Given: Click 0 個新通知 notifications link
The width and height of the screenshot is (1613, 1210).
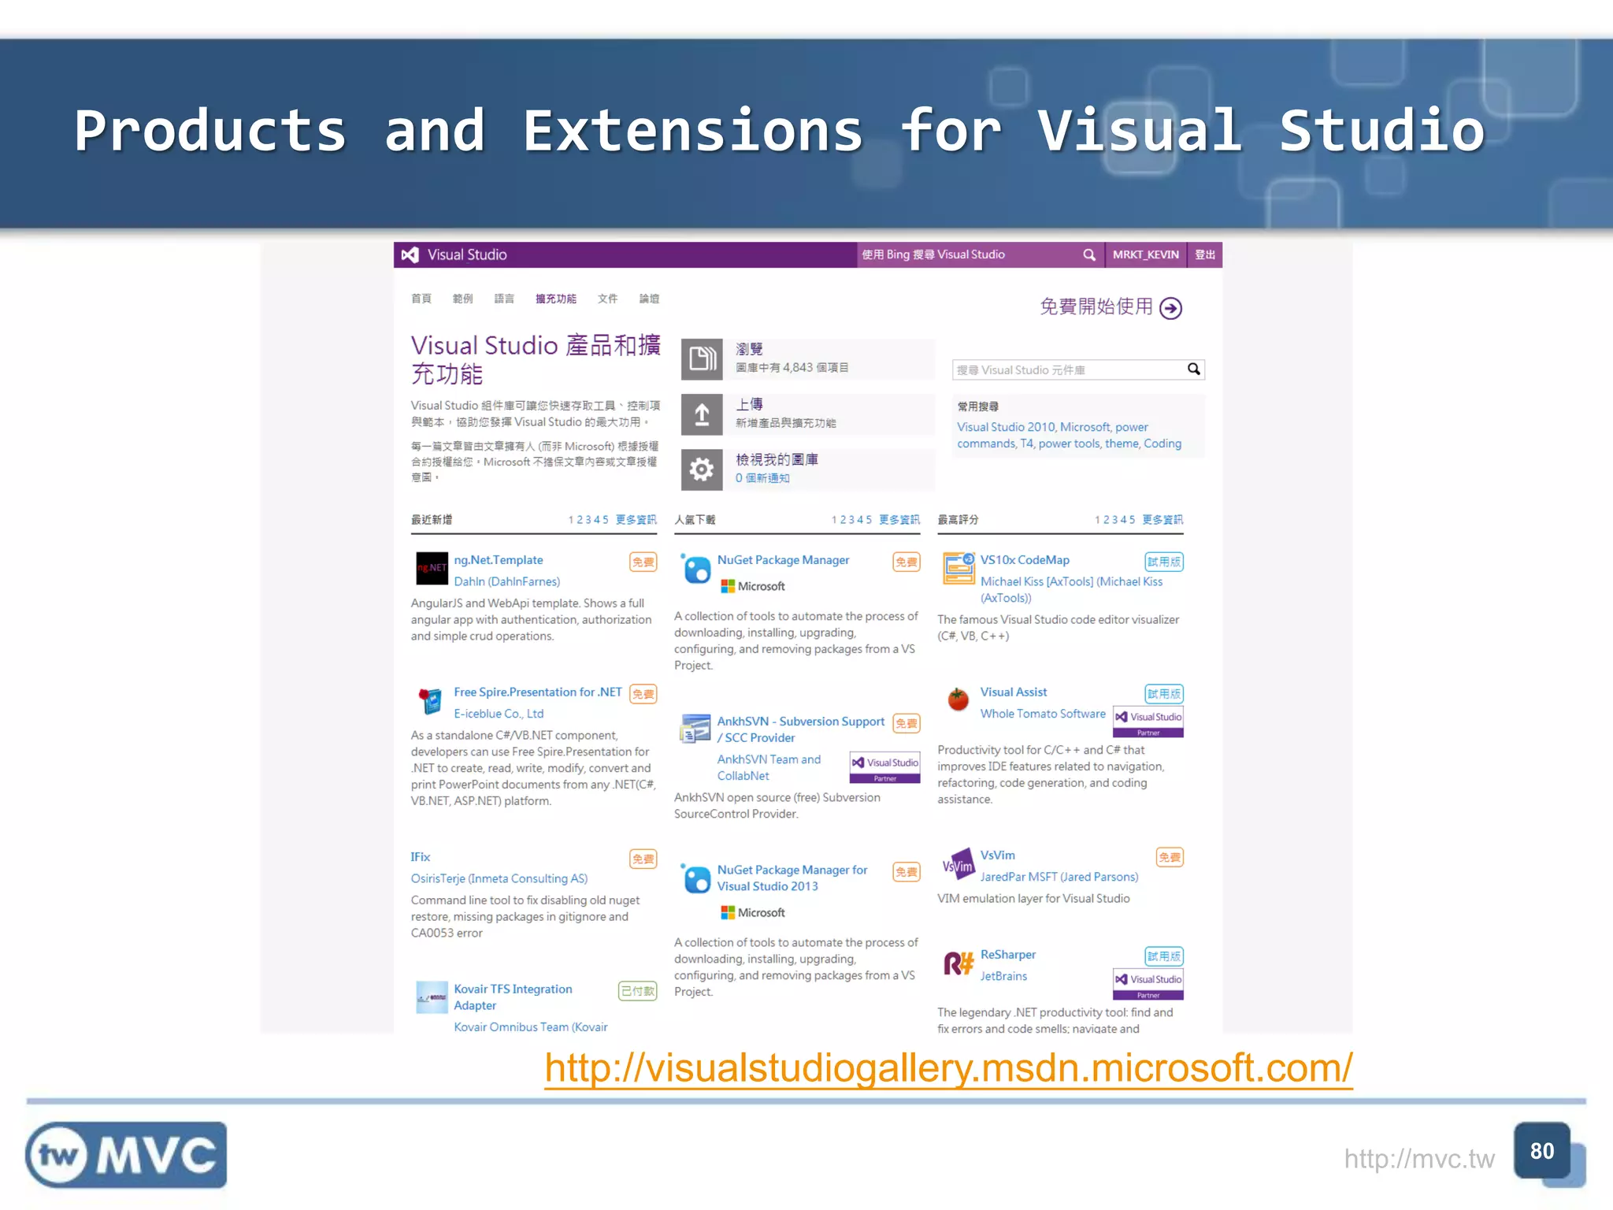Looking at the screenshot, I should [x=762, y=478].
